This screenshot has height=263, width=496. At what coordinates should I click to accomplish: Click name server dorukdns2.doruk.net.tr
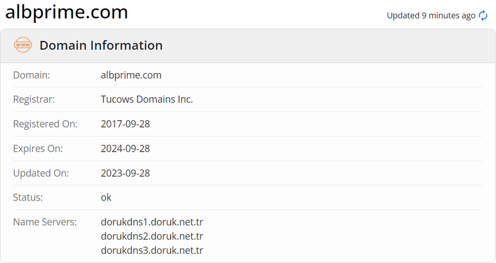(x=152, y=236)
